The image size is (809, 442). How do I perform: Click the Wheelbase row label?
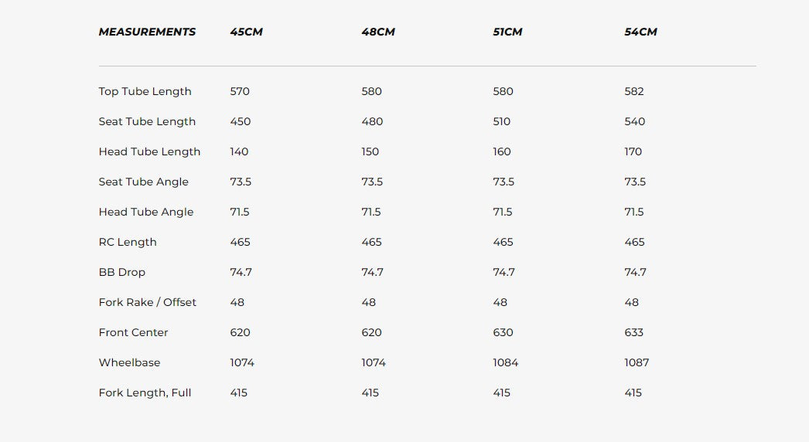point(129,362)
